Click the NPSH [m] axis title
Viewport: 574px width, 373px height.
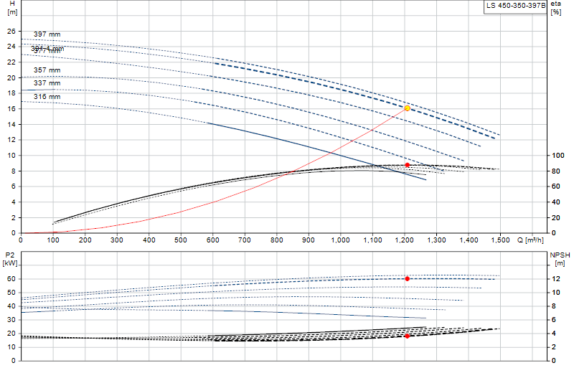(x=560, y=259)
